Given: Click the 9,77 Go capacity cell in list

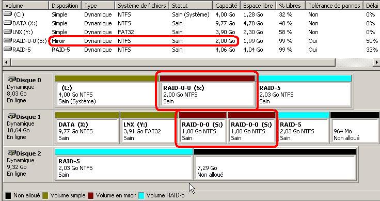Looking at the screenshot, I should 226,23.
